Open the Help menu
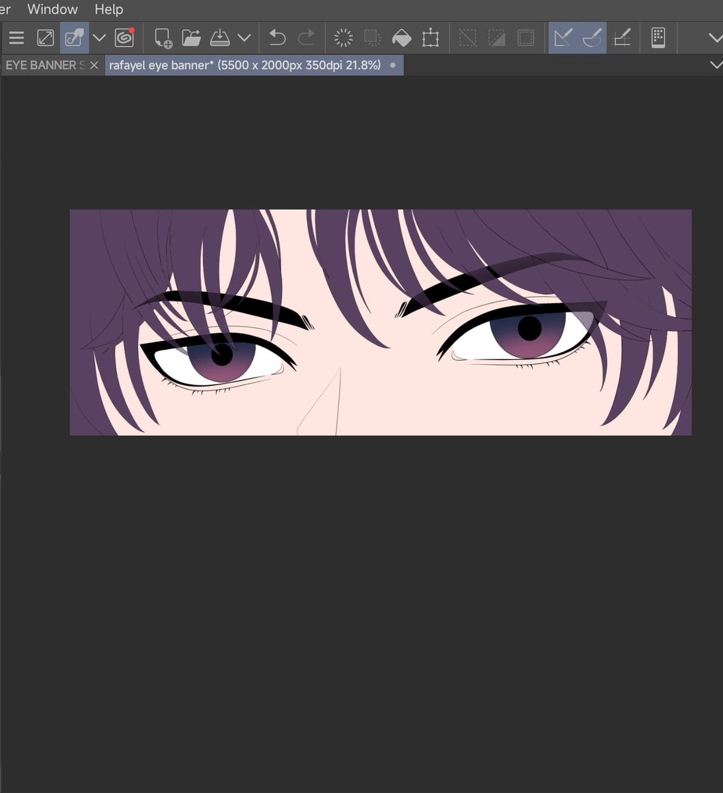This screenshot has height=793, width=723. point(109,9)
